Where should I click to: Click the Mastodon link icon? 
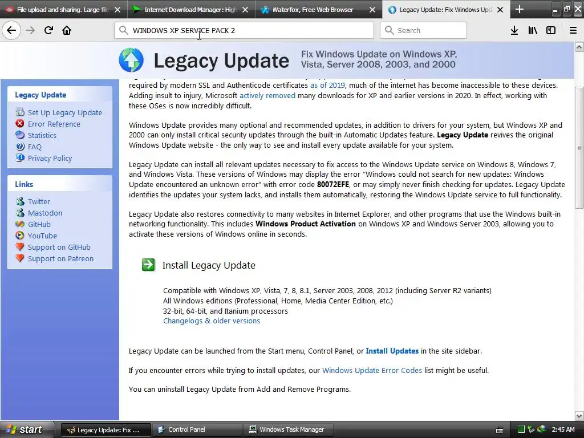20,213
